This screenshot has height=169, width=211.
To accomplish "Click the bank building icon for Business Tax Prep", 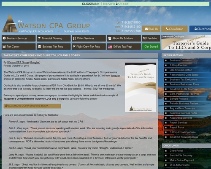I will click(x=40, y=46).
